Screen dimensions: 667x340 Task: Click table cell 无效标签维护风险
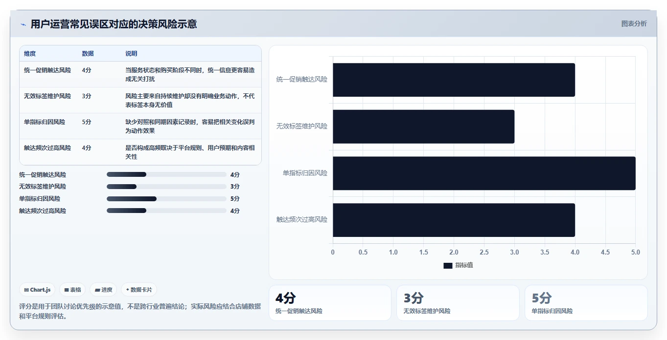pyautogui.click(x=47, y=96)
